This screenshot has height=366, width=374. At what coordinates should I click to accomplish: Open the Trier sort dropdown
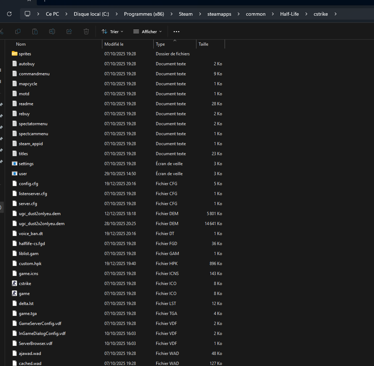(x=112, y=31)
